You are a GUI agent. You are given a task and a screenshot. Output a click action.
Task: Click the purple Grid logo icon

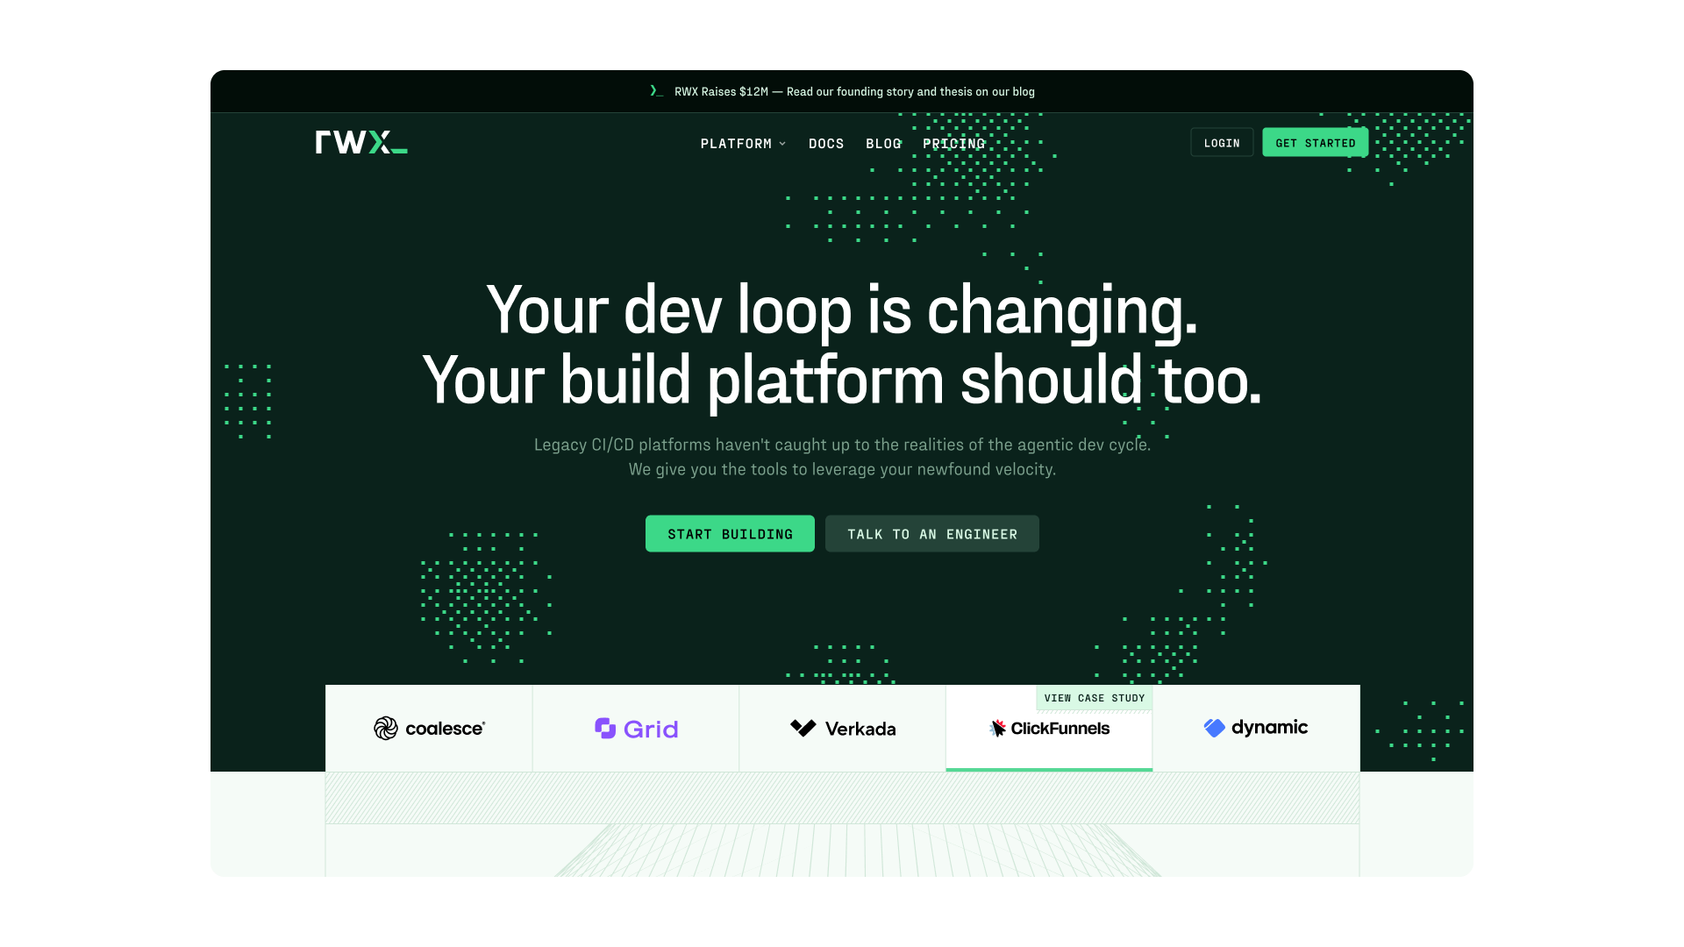(605, 728)
